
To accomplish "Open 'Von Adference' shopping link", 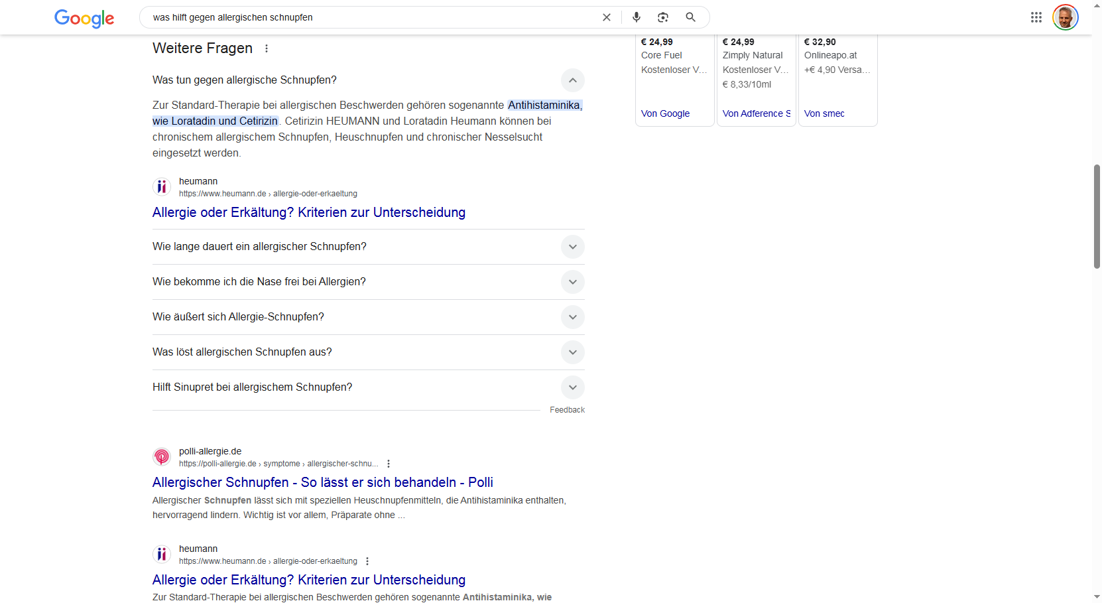I will (757, 113).
